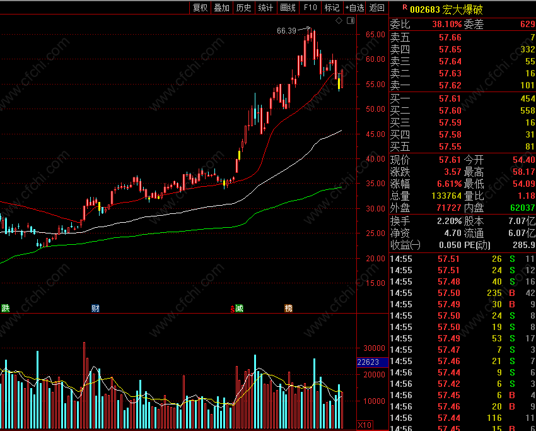Select the 画线 drawing tool
536x431 pixels.
tap(288, 8)
